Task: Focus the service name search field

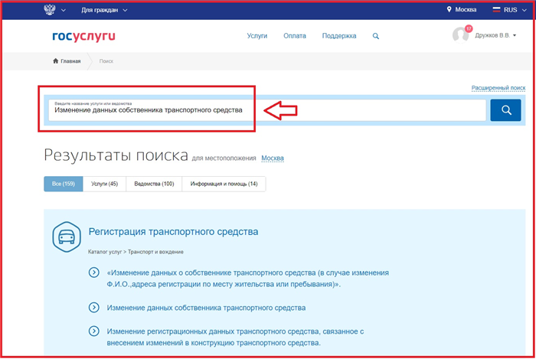Action: (x=267, y=110)
